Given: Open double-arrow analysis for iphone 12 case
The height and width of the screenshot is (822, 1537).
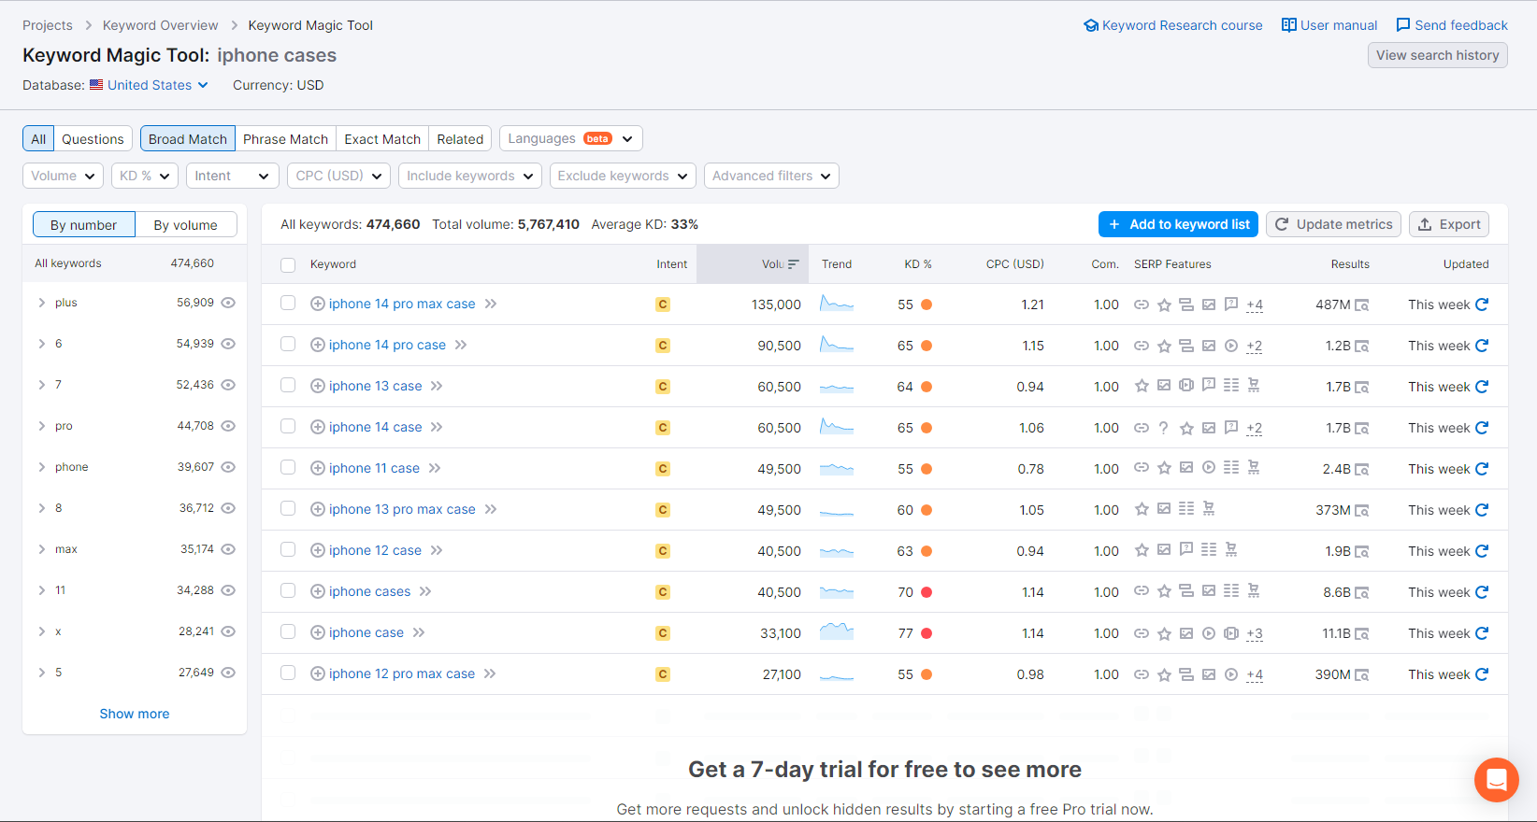Looking at the screenshot, I should point(437,550).
